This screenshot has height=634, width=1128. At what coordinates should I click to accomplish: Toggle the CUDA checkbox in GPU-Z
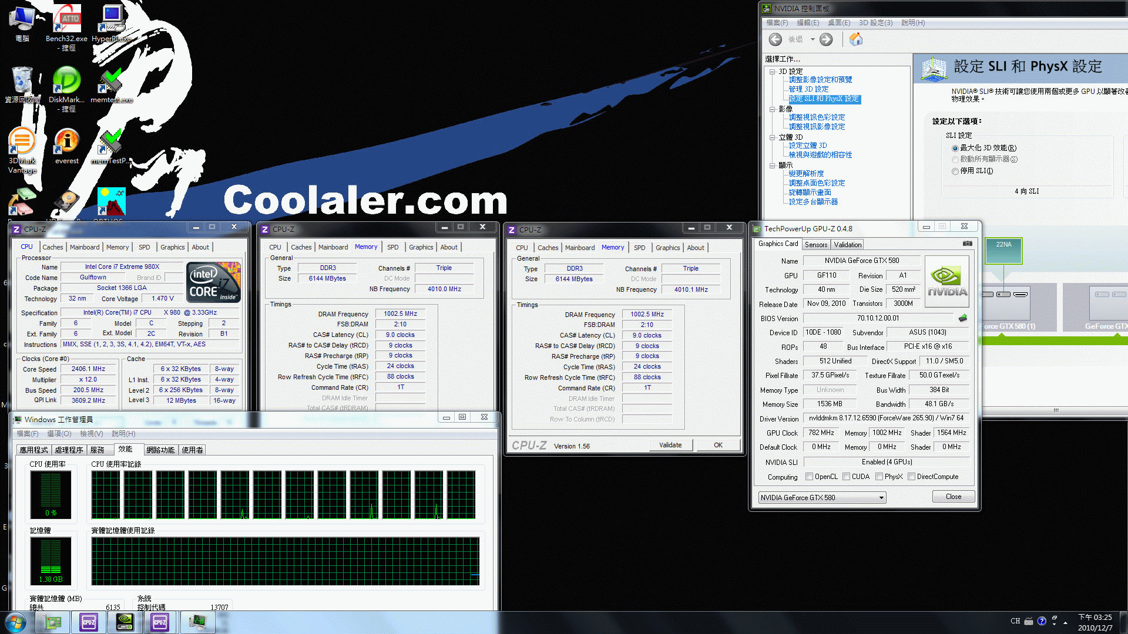[x=847, y=477]
